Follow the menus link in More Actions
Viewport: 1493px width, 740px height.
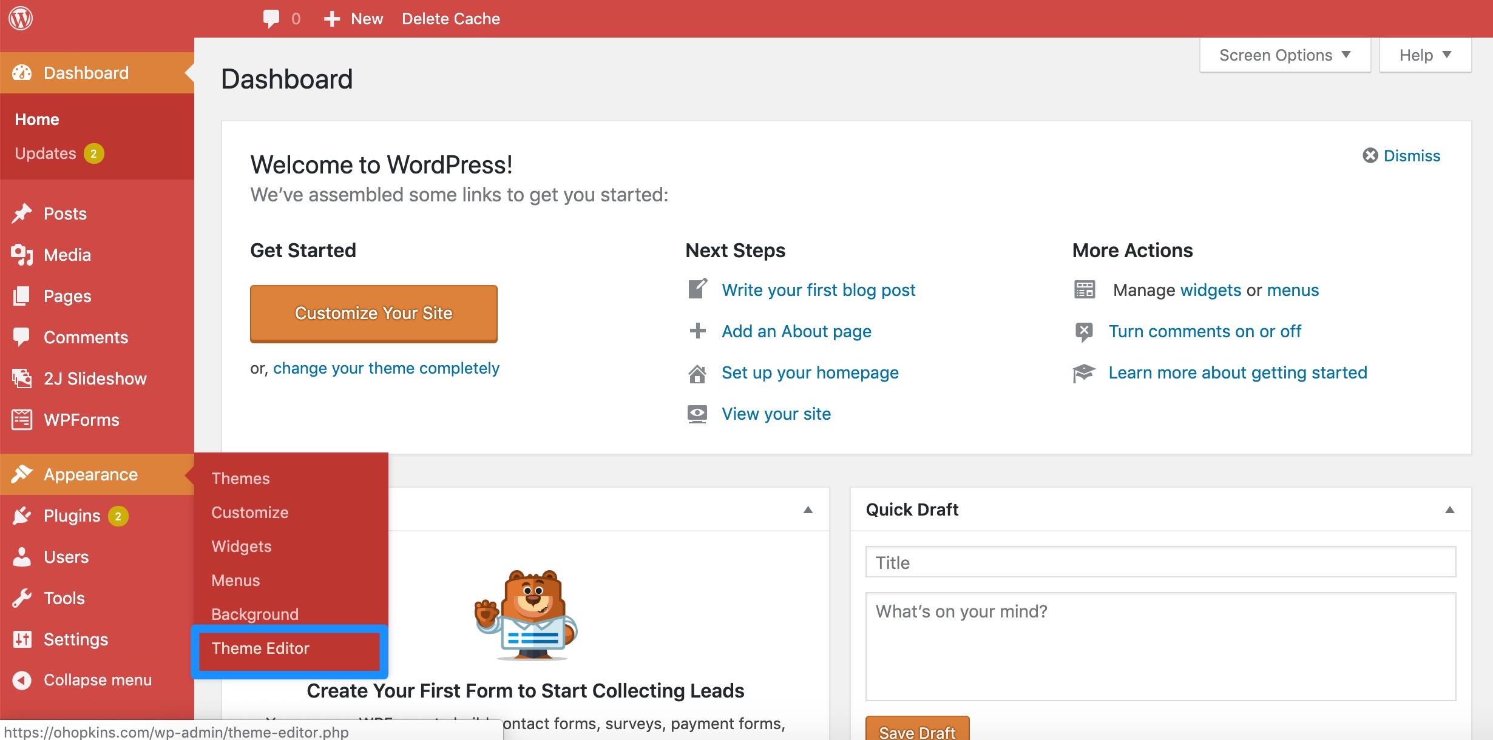click(x=1293, y=290)
